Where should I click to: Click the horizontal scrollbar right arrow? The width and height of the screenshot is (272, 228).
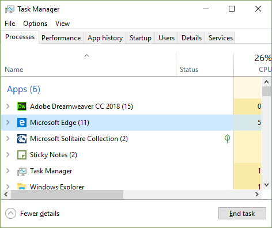click(x=257, y=195)
